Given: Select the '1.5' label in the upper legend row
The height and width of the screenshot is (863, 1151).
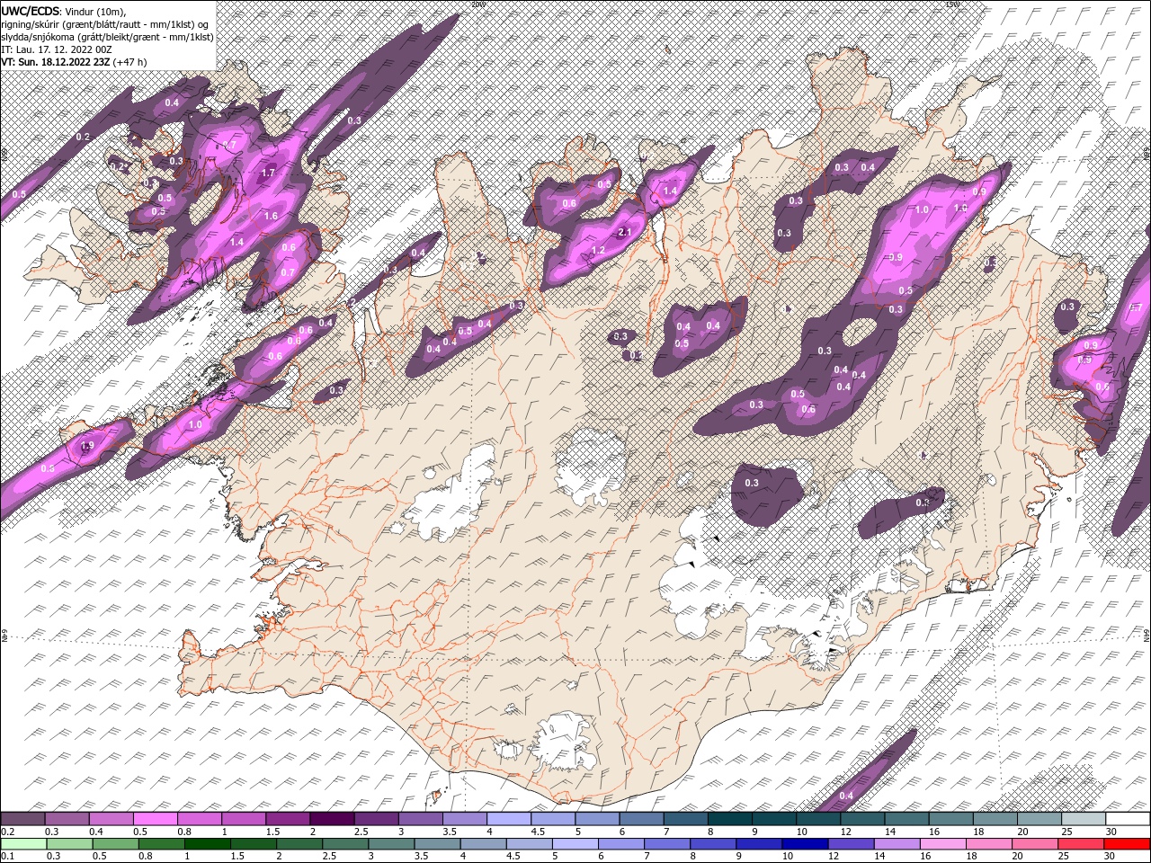Looking at the screenshot, I should tap(272, 832).
